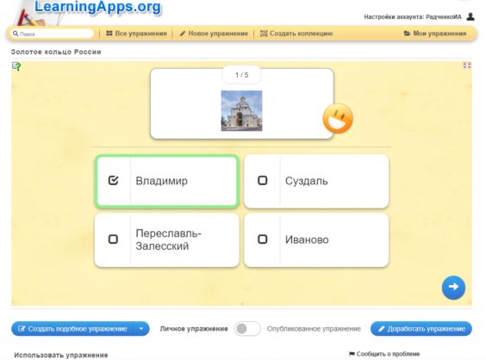The image size is (486, 360).
Task: Open account profile user icon
Action: tap(470, 16)
